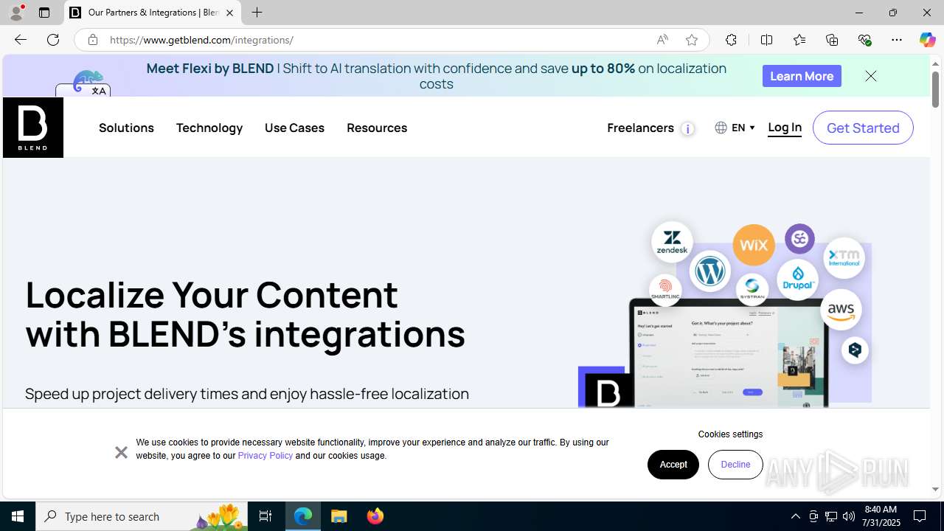944x531 pixels.
Task: Click the purple circular logo beside Wix
Action: click(799, 239)
